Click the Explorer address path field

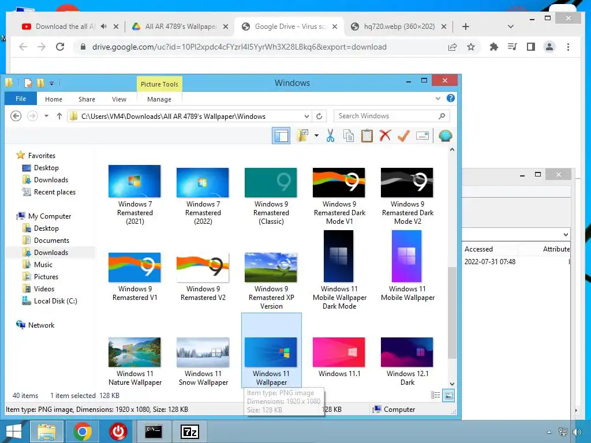189,117
